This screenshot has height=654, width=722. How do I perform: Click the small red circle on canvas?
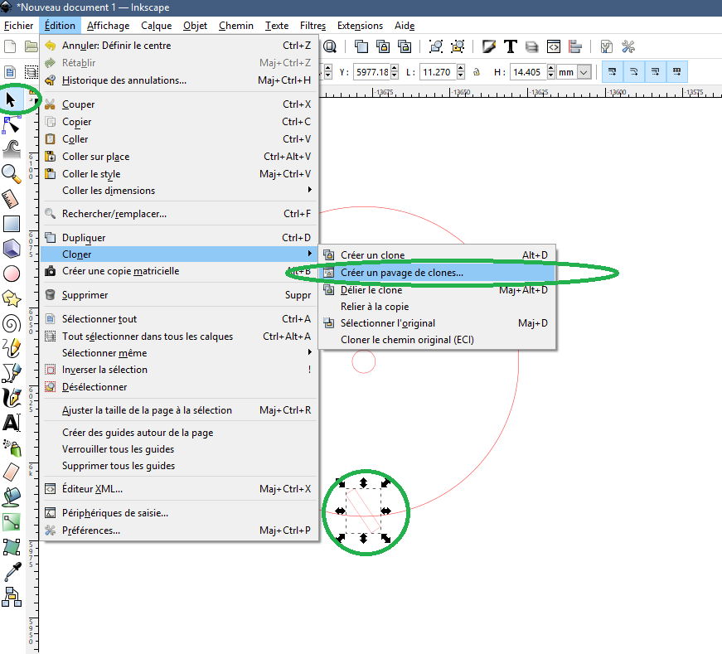pos(364,361)
